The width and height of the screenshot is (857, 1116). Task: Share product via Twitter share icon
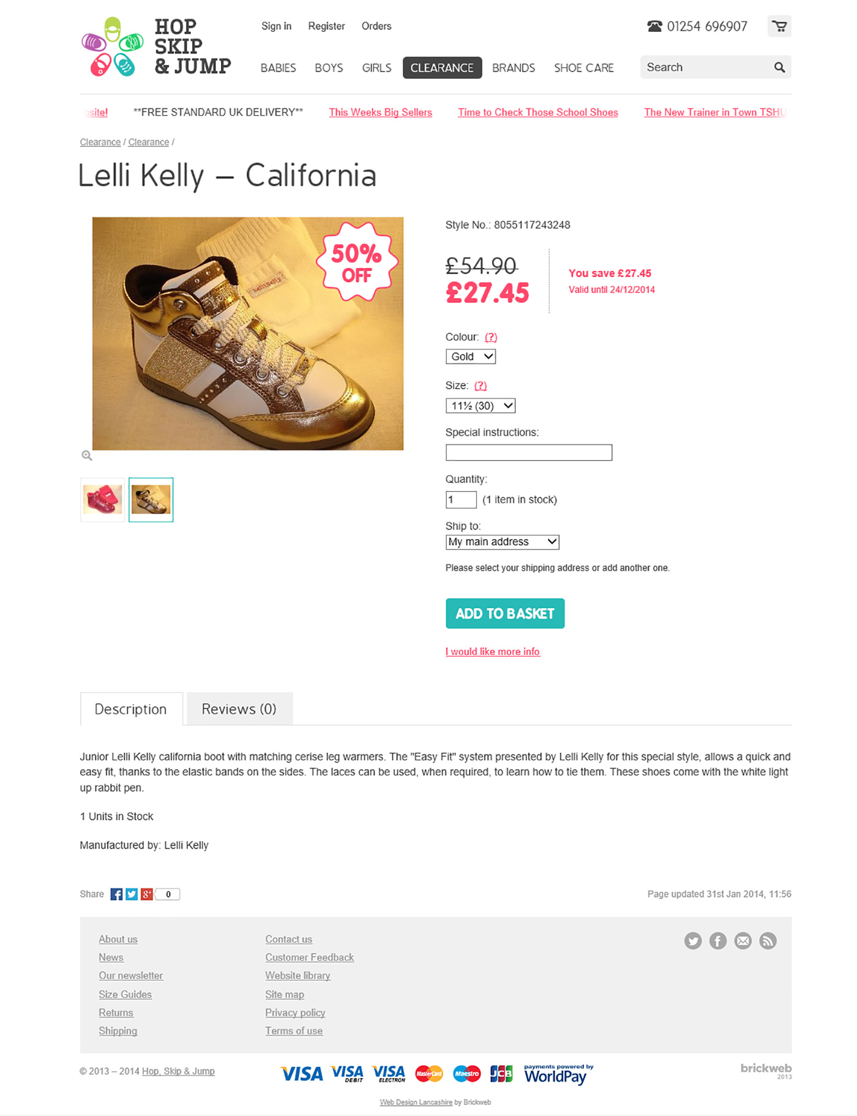[132, 895]
